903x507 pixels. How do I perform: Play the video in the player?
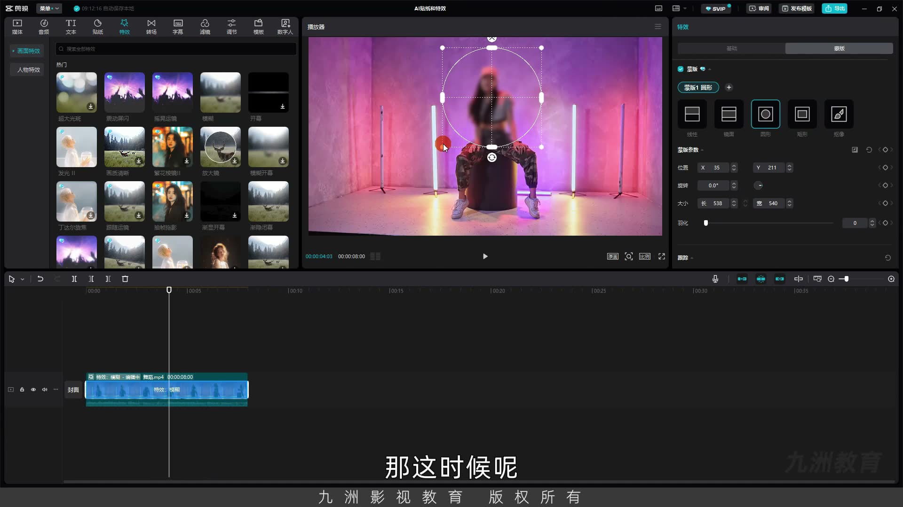[x=485, y=256]
